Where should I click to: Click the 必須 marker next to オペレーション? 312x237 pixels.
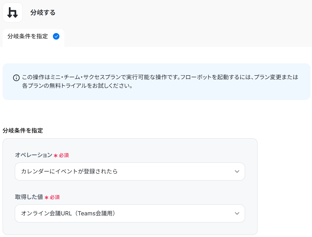pyautogui.click(x=64, y=155)
